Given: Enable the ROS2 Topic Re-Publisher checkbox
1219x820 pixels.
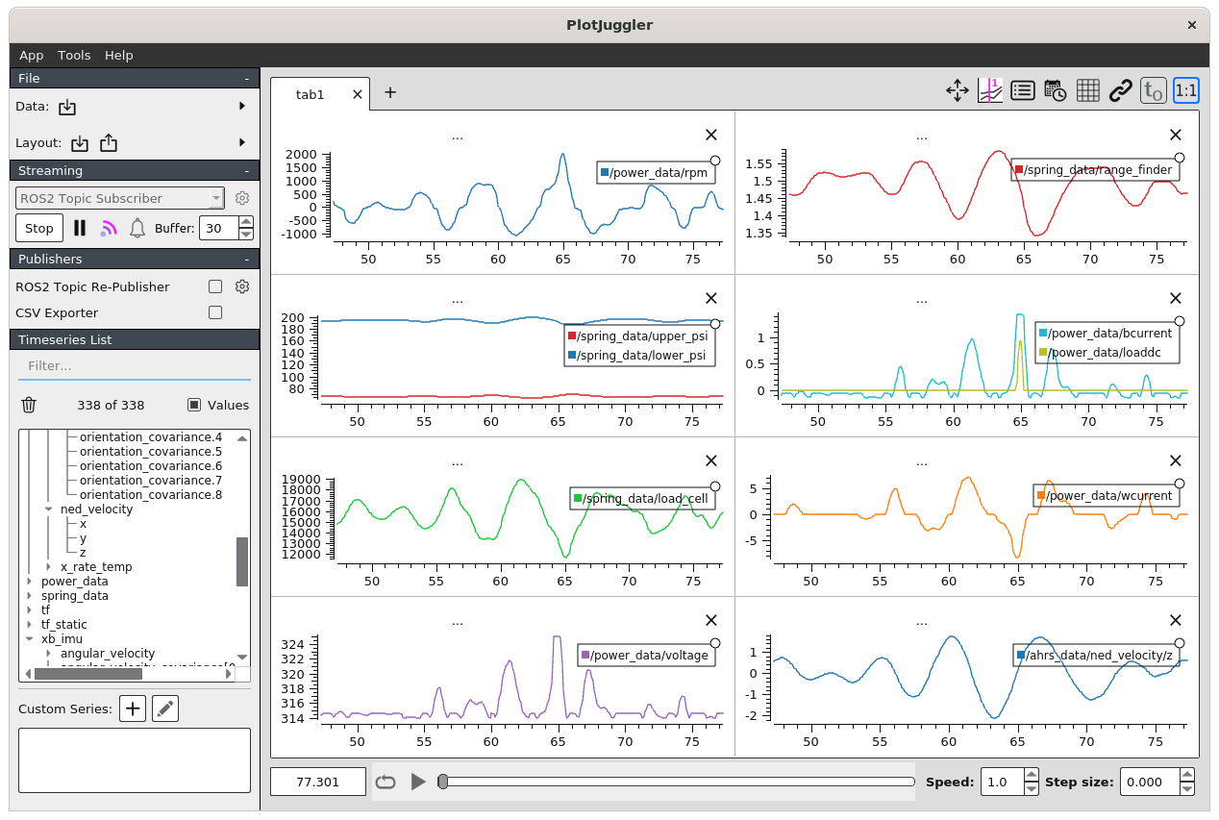Looking at the screenshot, I should click(x=215, y=286).
